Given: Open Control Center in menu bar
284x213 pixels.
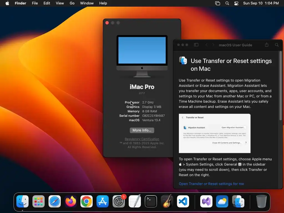Looking at the screenshot, I should [236, 3].
